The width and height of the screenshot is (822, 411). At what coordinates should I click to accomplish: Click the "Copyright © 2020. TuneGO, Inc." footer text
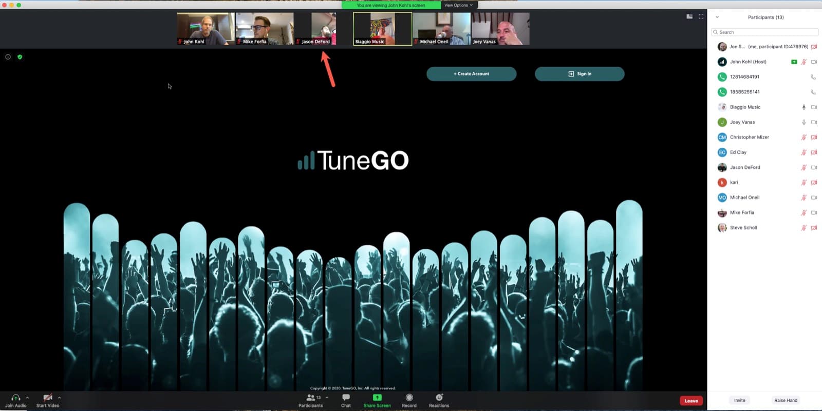(353, 388)
